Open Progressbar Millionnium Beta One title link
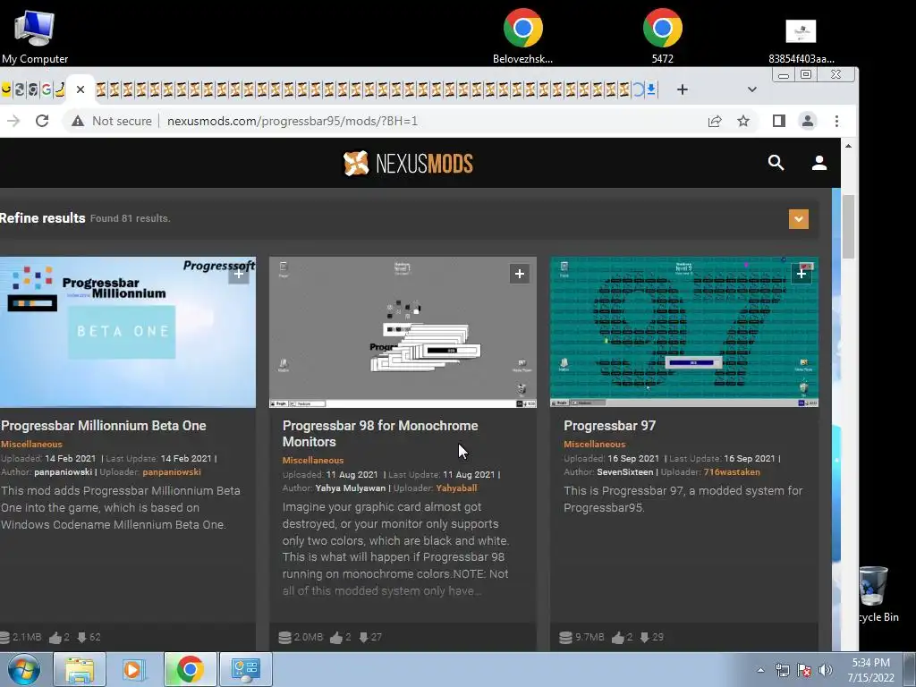The width and height of the screenshot is (916, 687). [104, 425]
